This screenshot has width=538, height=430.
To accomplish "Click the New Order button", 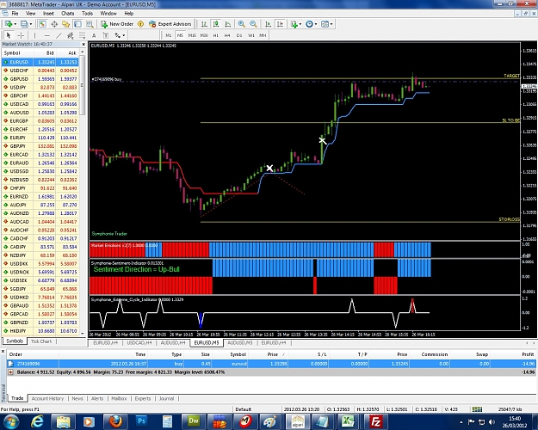I will (117, 24).
